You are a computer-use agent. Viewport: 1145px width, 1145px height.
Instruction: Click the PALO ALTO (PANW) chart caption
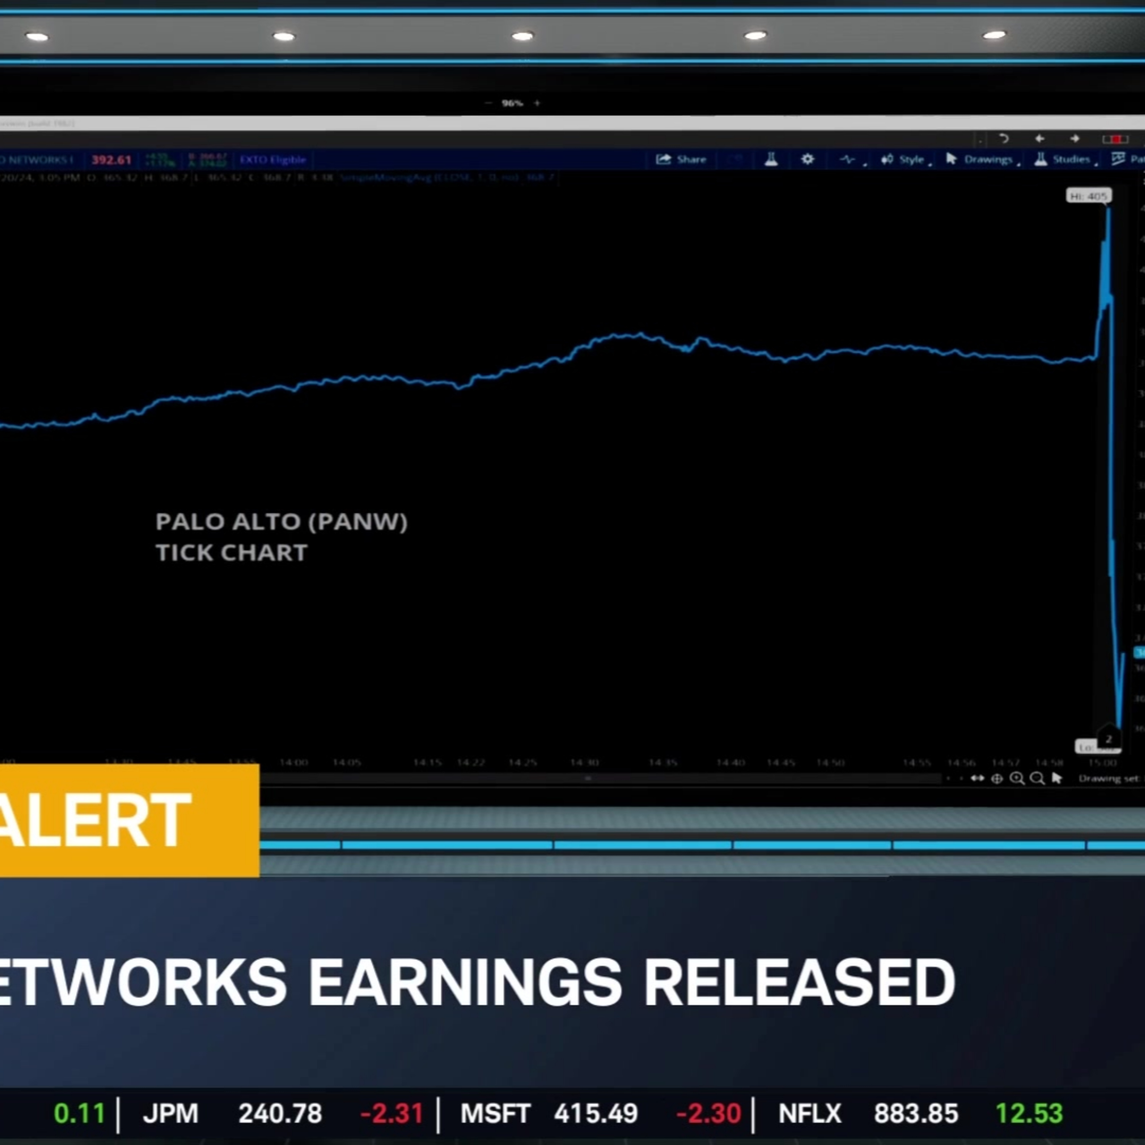pyautogui.click(x=282, y=522)
